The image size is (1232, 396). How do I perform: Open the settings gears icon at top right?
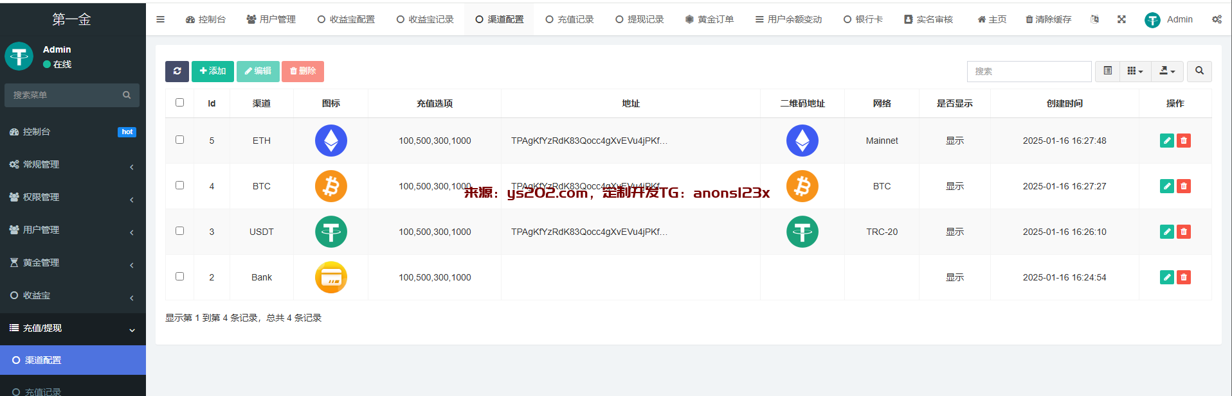pos(1217,19)
